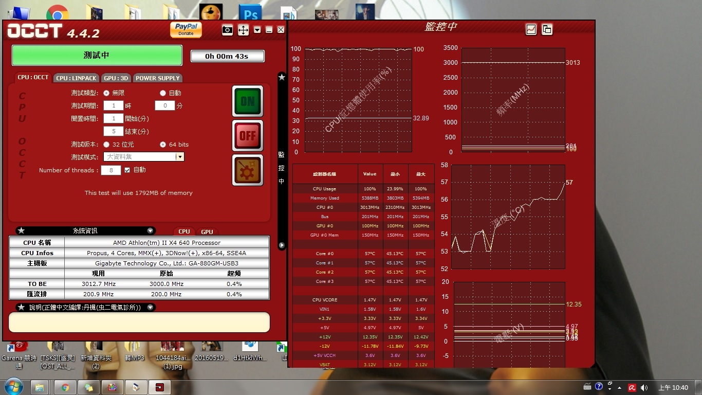Click '3012.7 MHz' current frequency value

pyautogui.click(x=99, y=284)
